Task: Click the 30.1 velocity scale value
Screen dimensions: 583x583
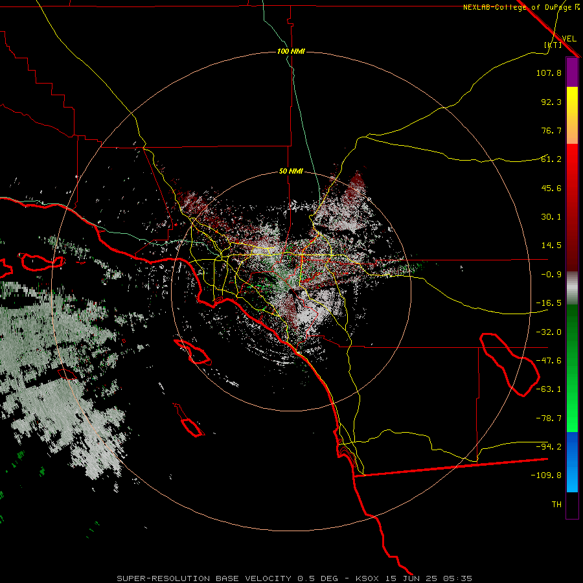Action: point(551,217)
